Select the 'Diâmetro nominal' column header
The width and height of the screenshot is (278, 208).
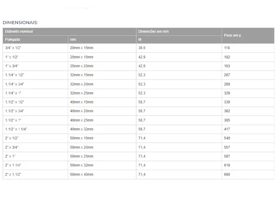tap(19, 32)
